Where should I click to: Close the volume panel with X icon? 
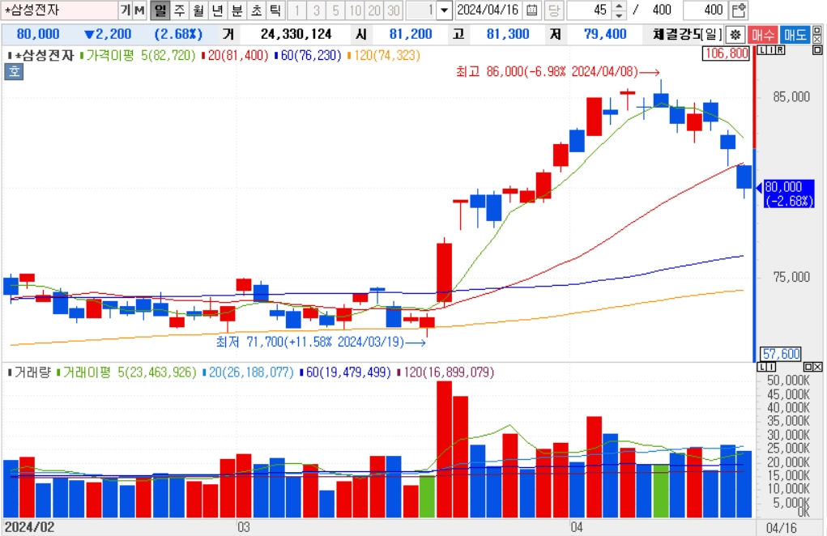pyautogui.click(x=817, y=366)
